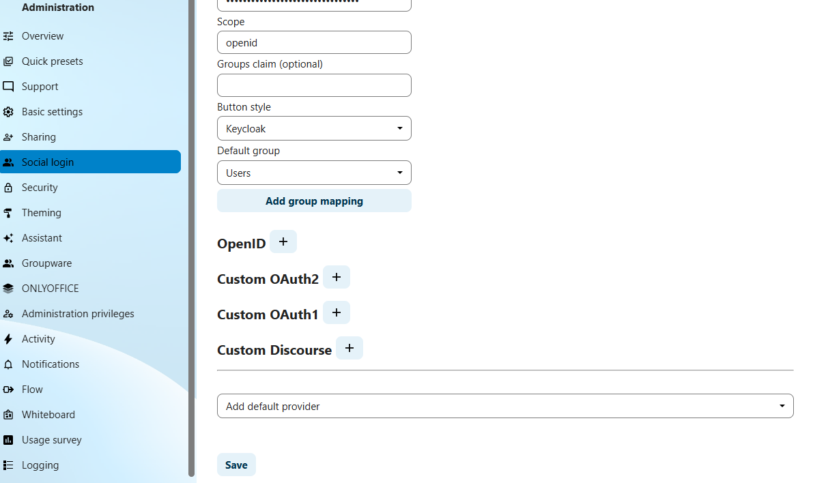
Task: Click the Administration heading
Action: pyautogui.click(x=58, y=8)
